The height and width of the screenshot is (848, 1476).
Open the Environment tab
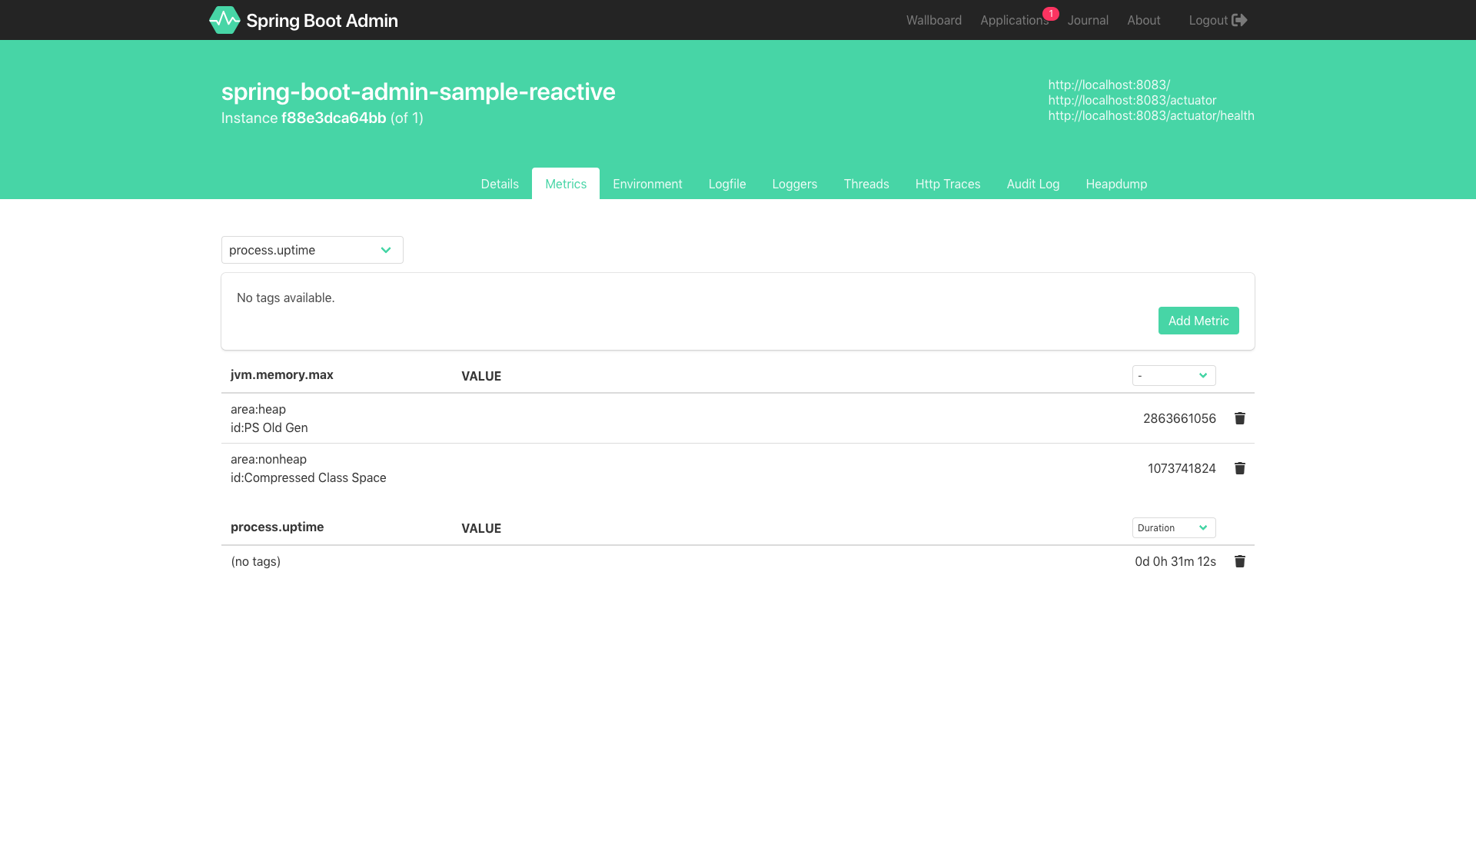(x=647, y=184)
